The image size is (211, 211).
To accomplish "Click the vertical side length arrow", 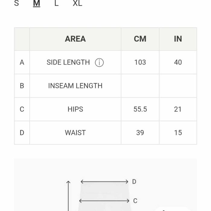I will pos(68,196).
